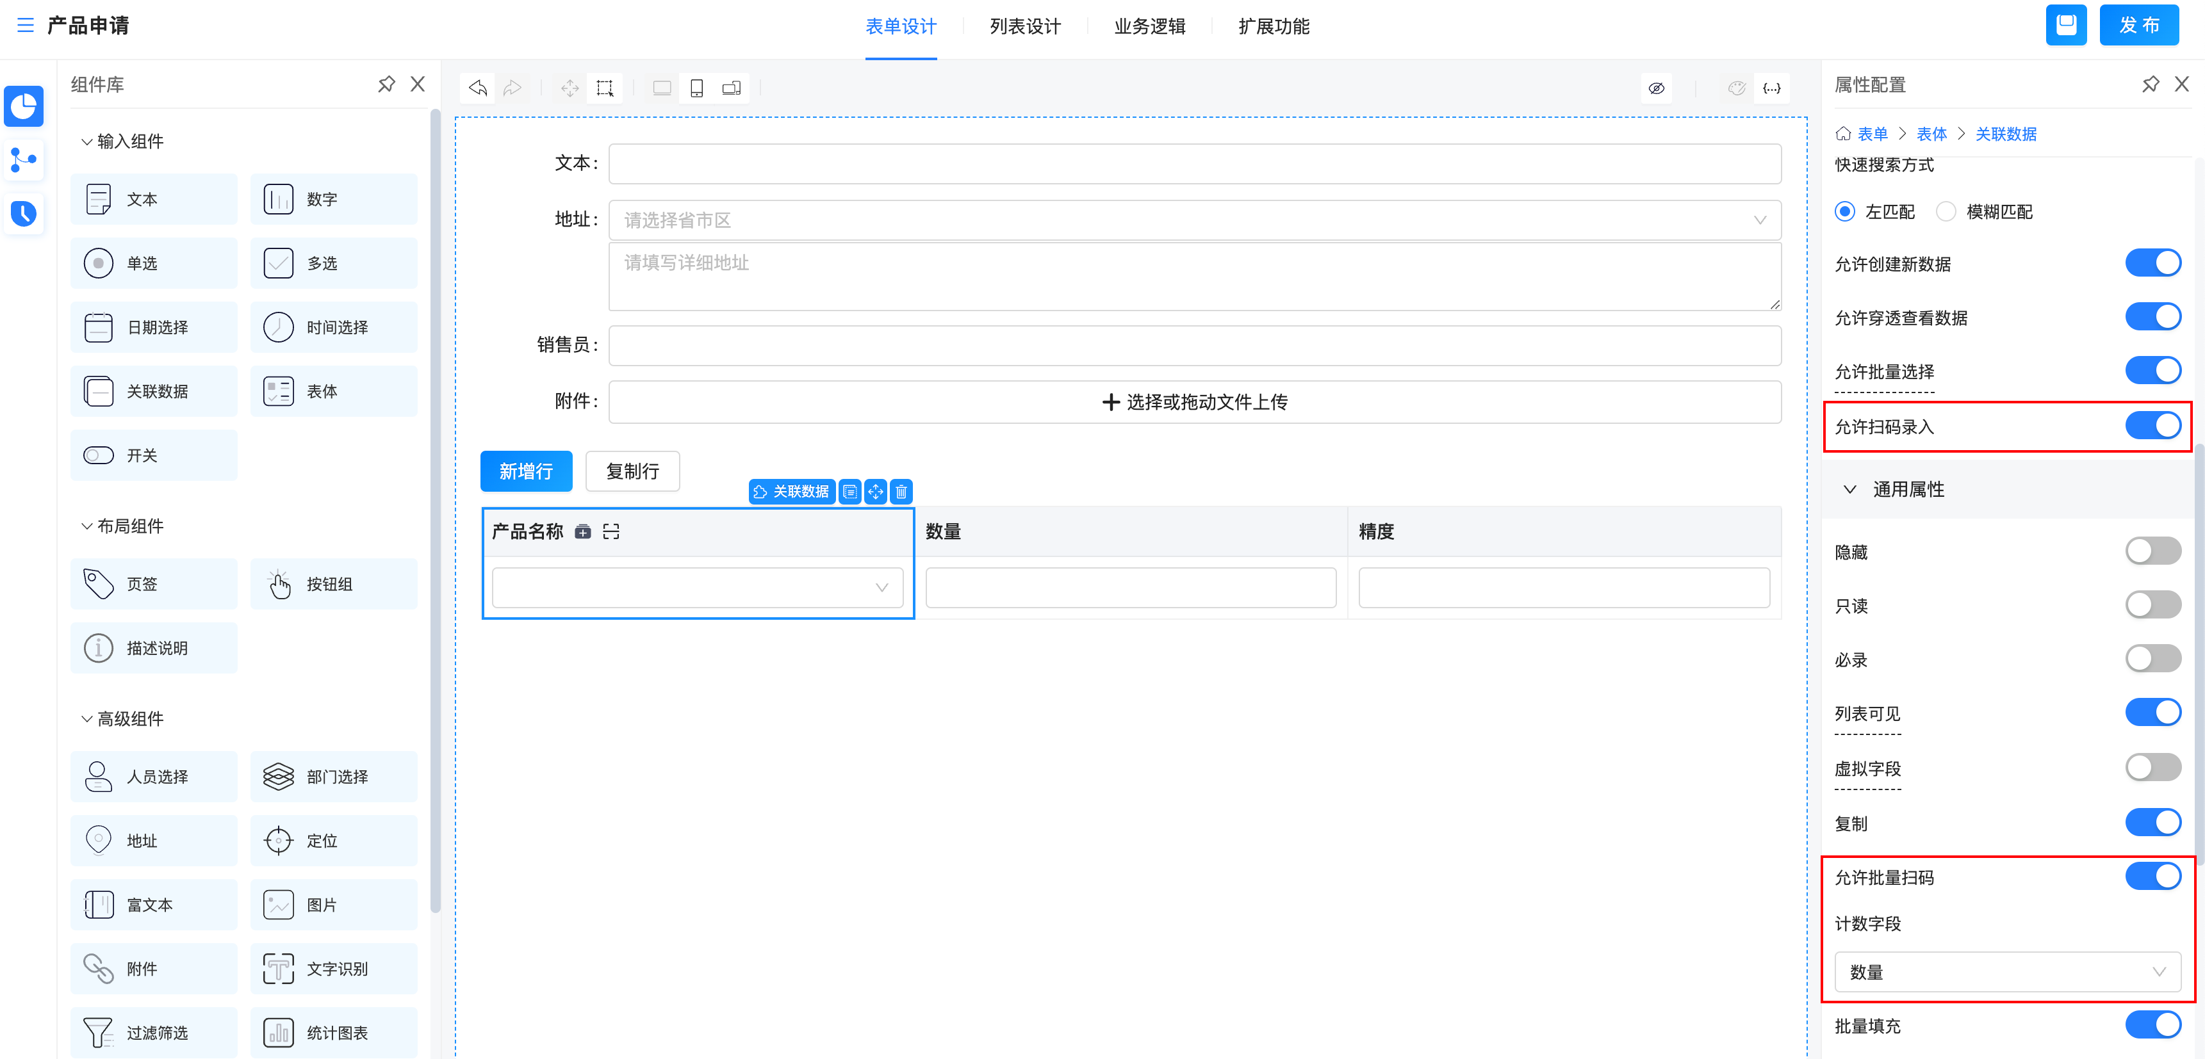Switch to the 列表设计 tab
The height and width of the screenshot is (1059, 2205).
pos(1024,26)
